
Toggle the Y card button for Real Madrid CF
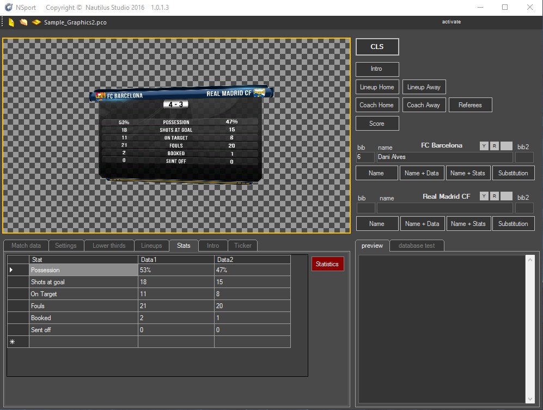point(484,196)
